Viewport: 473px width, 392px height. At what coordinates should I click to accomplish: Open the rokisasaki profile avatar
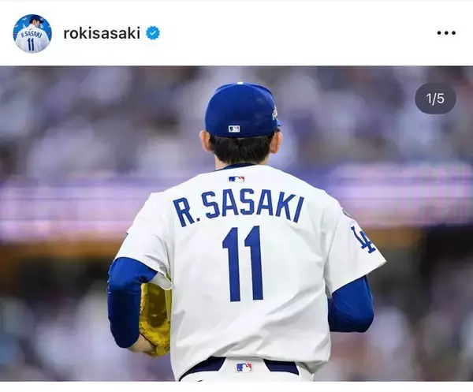point(32,33)
